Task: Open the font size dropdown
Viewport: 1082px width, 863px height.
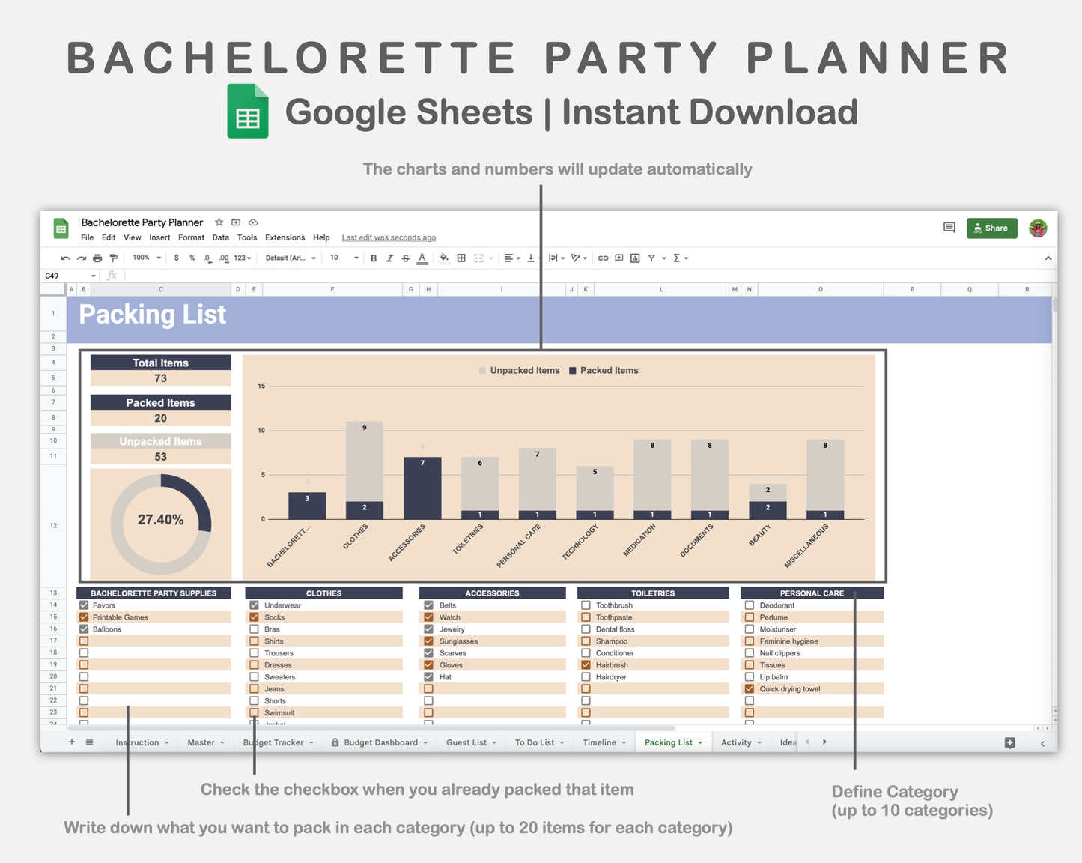Action: (342, 258)
